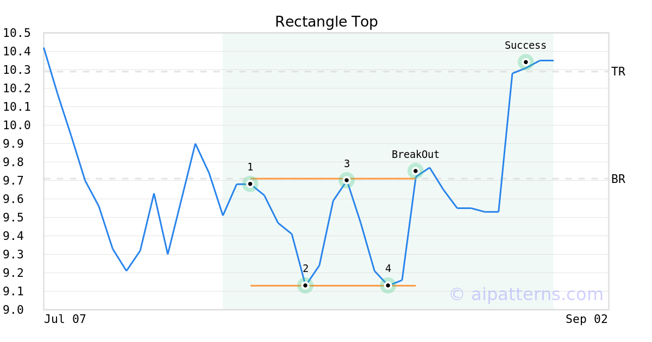Click the TR level label
Screen dimensions: 652x342
pyautogui.click(x=618, y=72)
